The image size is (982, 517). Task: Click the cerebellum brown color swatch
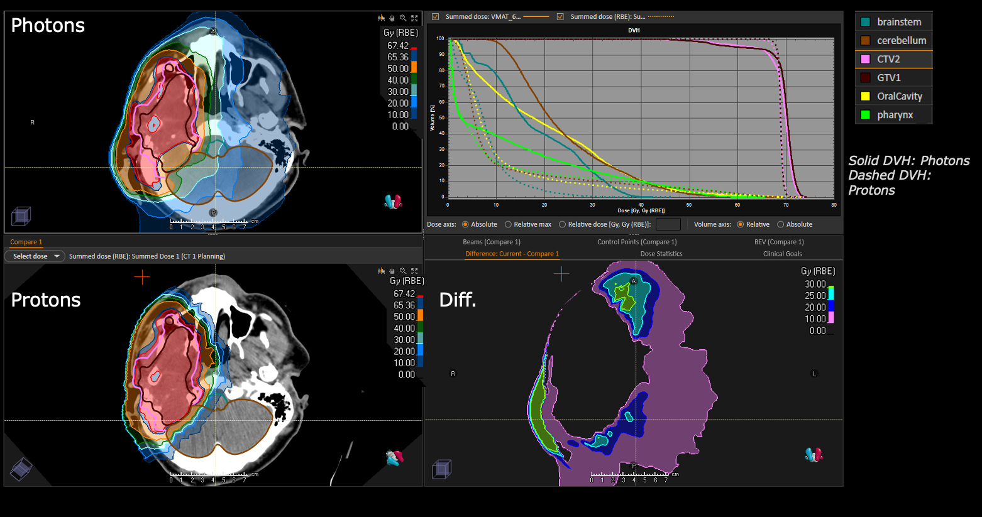[865, 40]
